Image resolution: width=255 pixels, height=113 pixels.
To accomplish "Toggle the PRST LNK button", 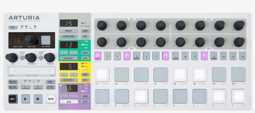I will [13, 87].
